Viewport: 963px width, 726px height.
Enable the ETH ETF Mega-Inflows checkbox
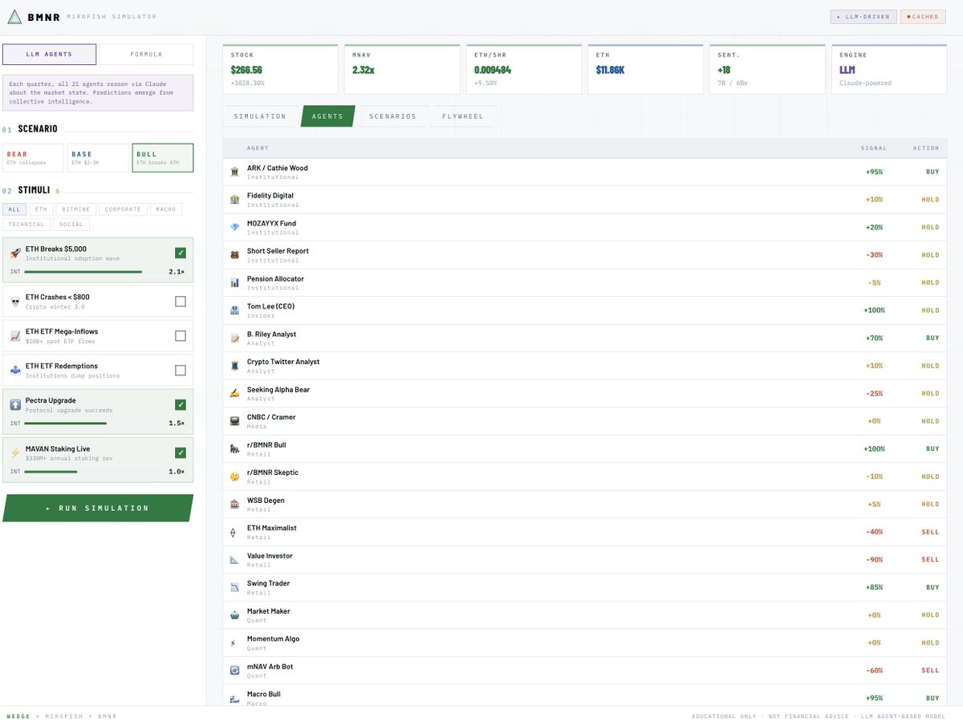coord(181,336)
